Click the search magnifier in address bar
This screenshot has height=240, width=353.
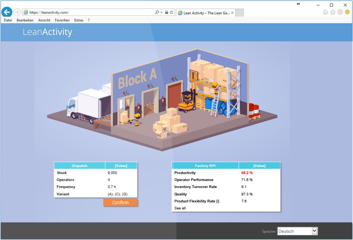(157, 12)
